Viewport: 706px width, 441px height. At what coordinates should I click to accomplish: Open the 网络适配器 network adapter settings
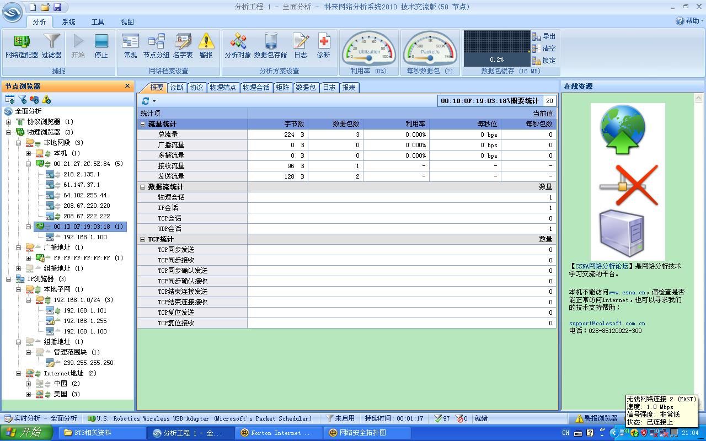point(22,46)
